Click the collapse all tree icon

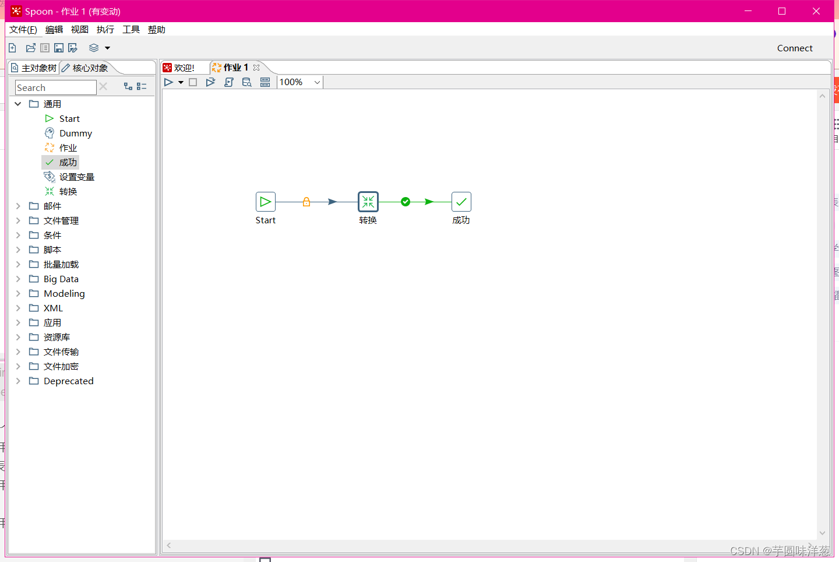point(142,86)
